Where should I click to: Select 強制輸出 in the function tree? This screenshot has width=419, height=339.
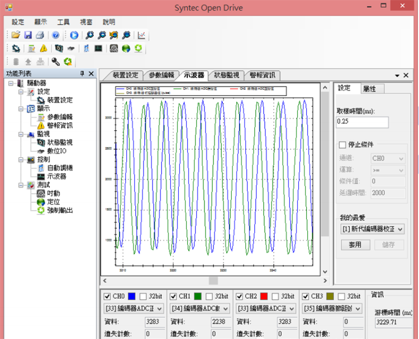coord(60,211)
